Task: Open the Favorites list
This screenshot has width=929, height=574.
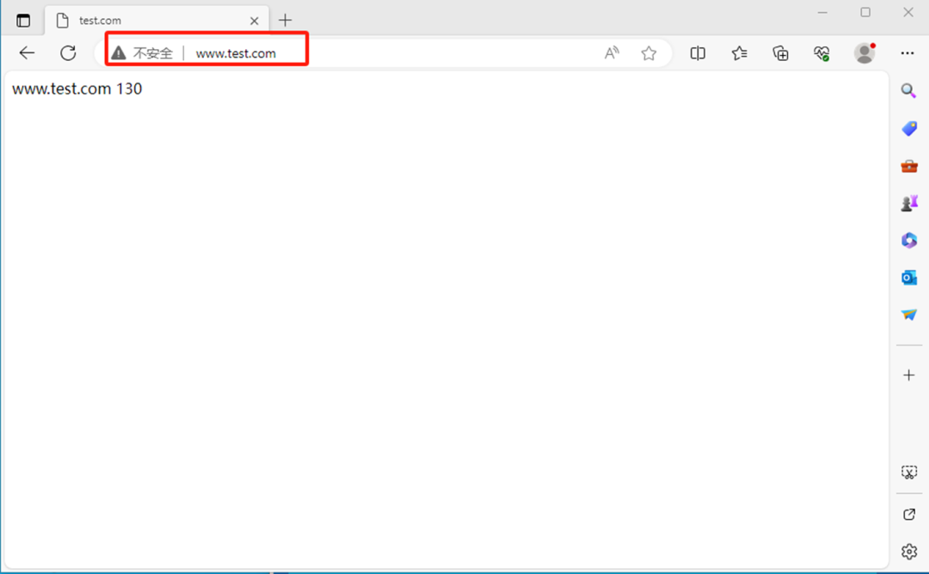Action: point(739,53)
